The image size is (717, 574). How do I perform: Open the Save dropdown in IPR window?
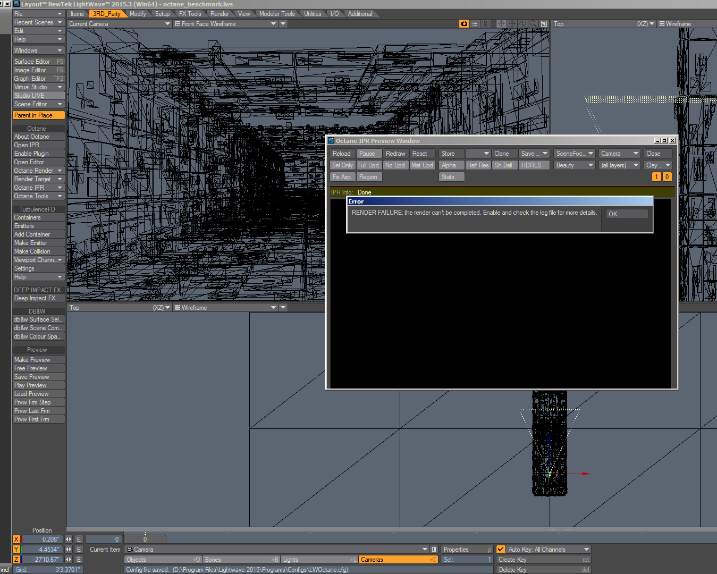[534, 154]
